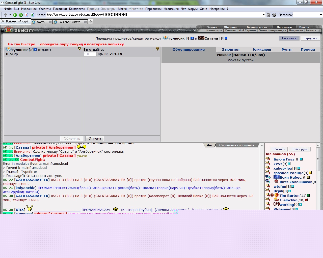The width and height of the screenshot is (323, 258).
Task: Open a new tab with plus button
Action: coord(91,21)
